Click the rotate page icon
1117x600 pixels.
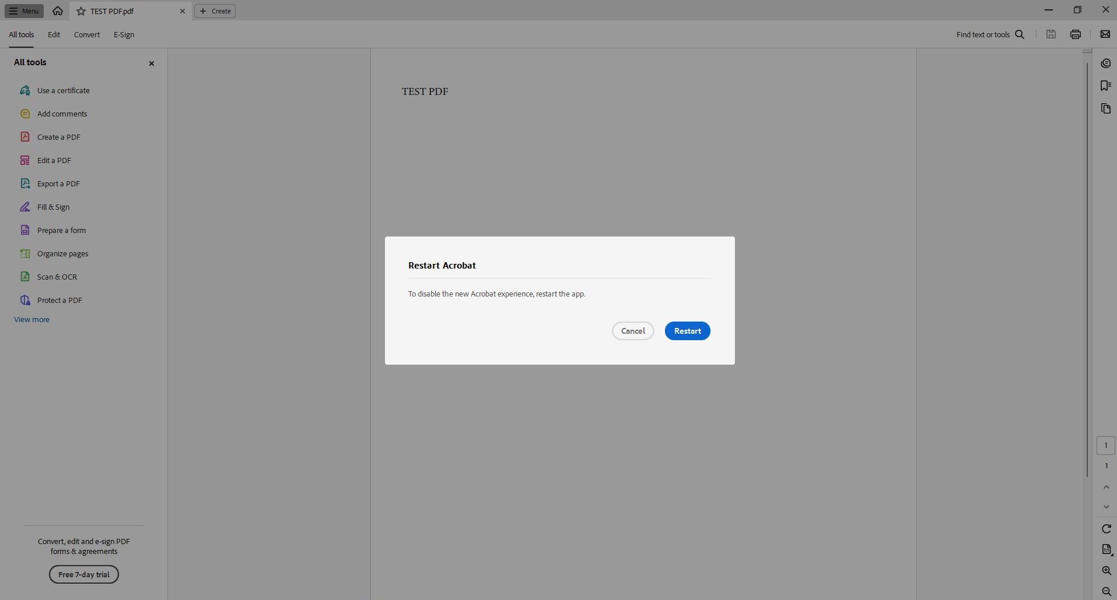(x=1106, y=529)
